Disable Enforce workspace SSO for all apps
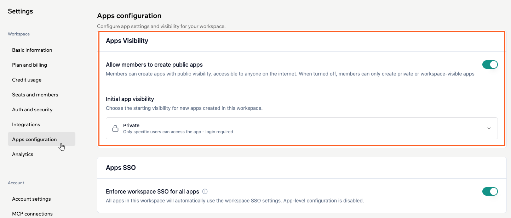 tap(490, 191)
